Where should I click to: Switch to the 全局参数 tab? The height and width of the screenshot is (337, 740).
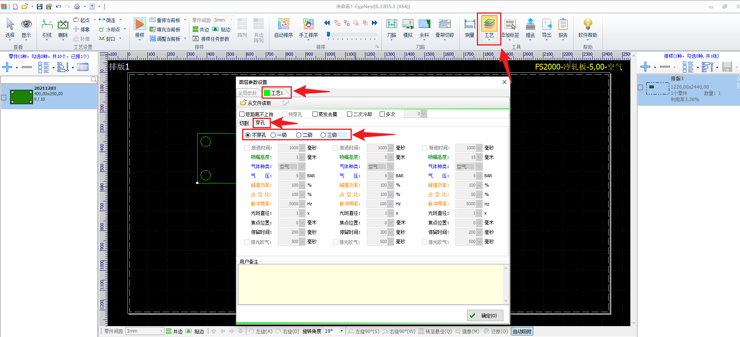coord(248,93)
